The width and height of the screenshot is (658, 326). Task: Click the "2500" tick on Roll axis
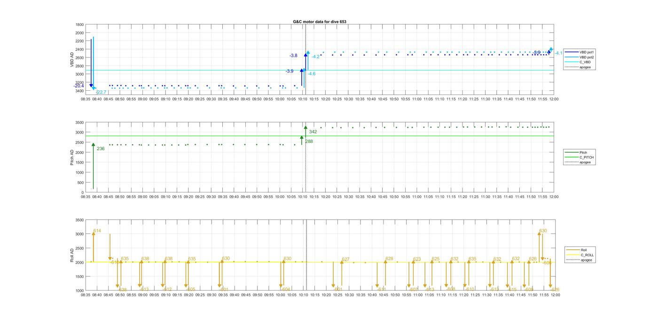pyautogui.click(x=80, y=248)
